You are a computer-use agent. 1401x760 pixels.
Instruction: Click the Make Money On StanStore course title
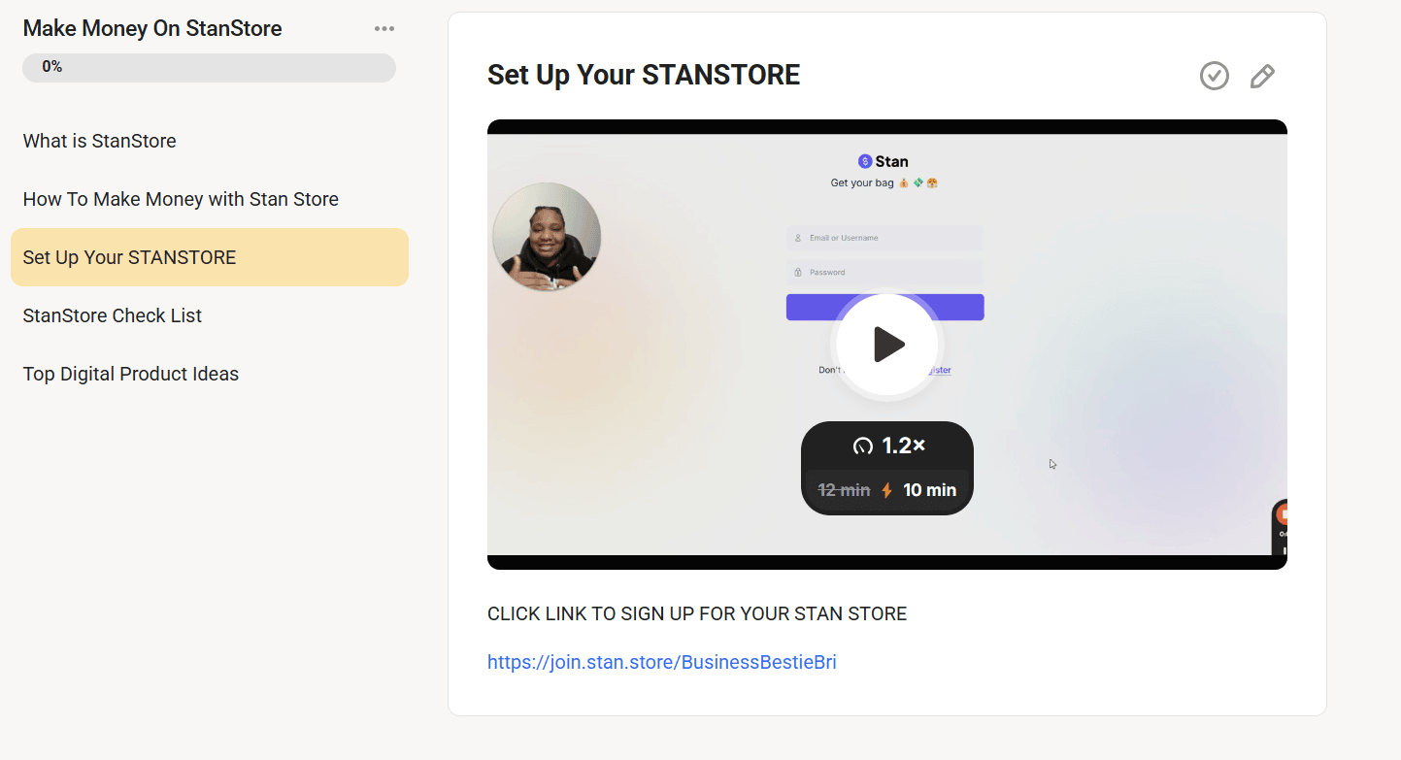152,29
